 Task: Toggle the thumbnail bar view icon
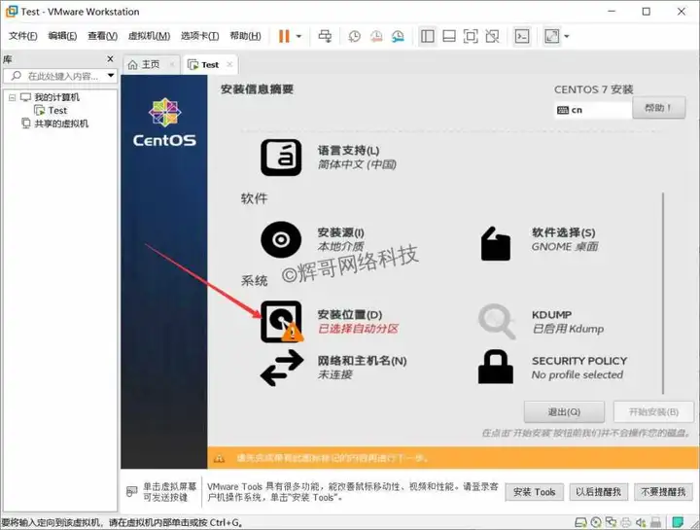point(449,36)
